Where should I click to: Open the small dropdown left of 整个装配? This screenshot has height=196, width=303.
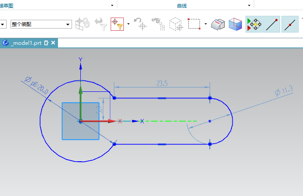[x=3, y=24]
